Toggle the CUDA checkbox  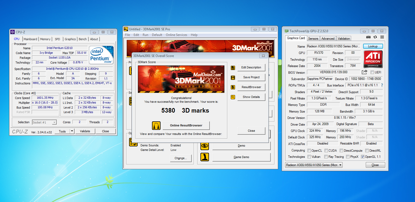326,151
